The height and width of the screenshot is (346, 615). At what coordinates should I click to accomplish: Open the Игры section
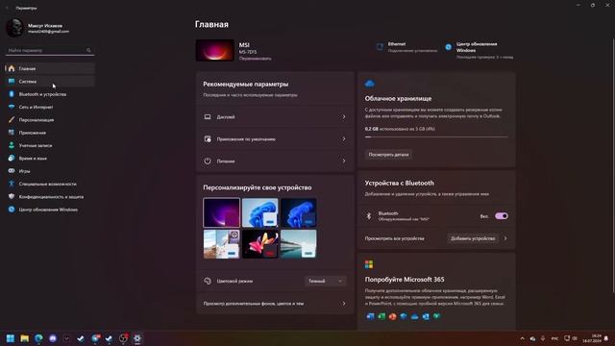tap(50, 171)
